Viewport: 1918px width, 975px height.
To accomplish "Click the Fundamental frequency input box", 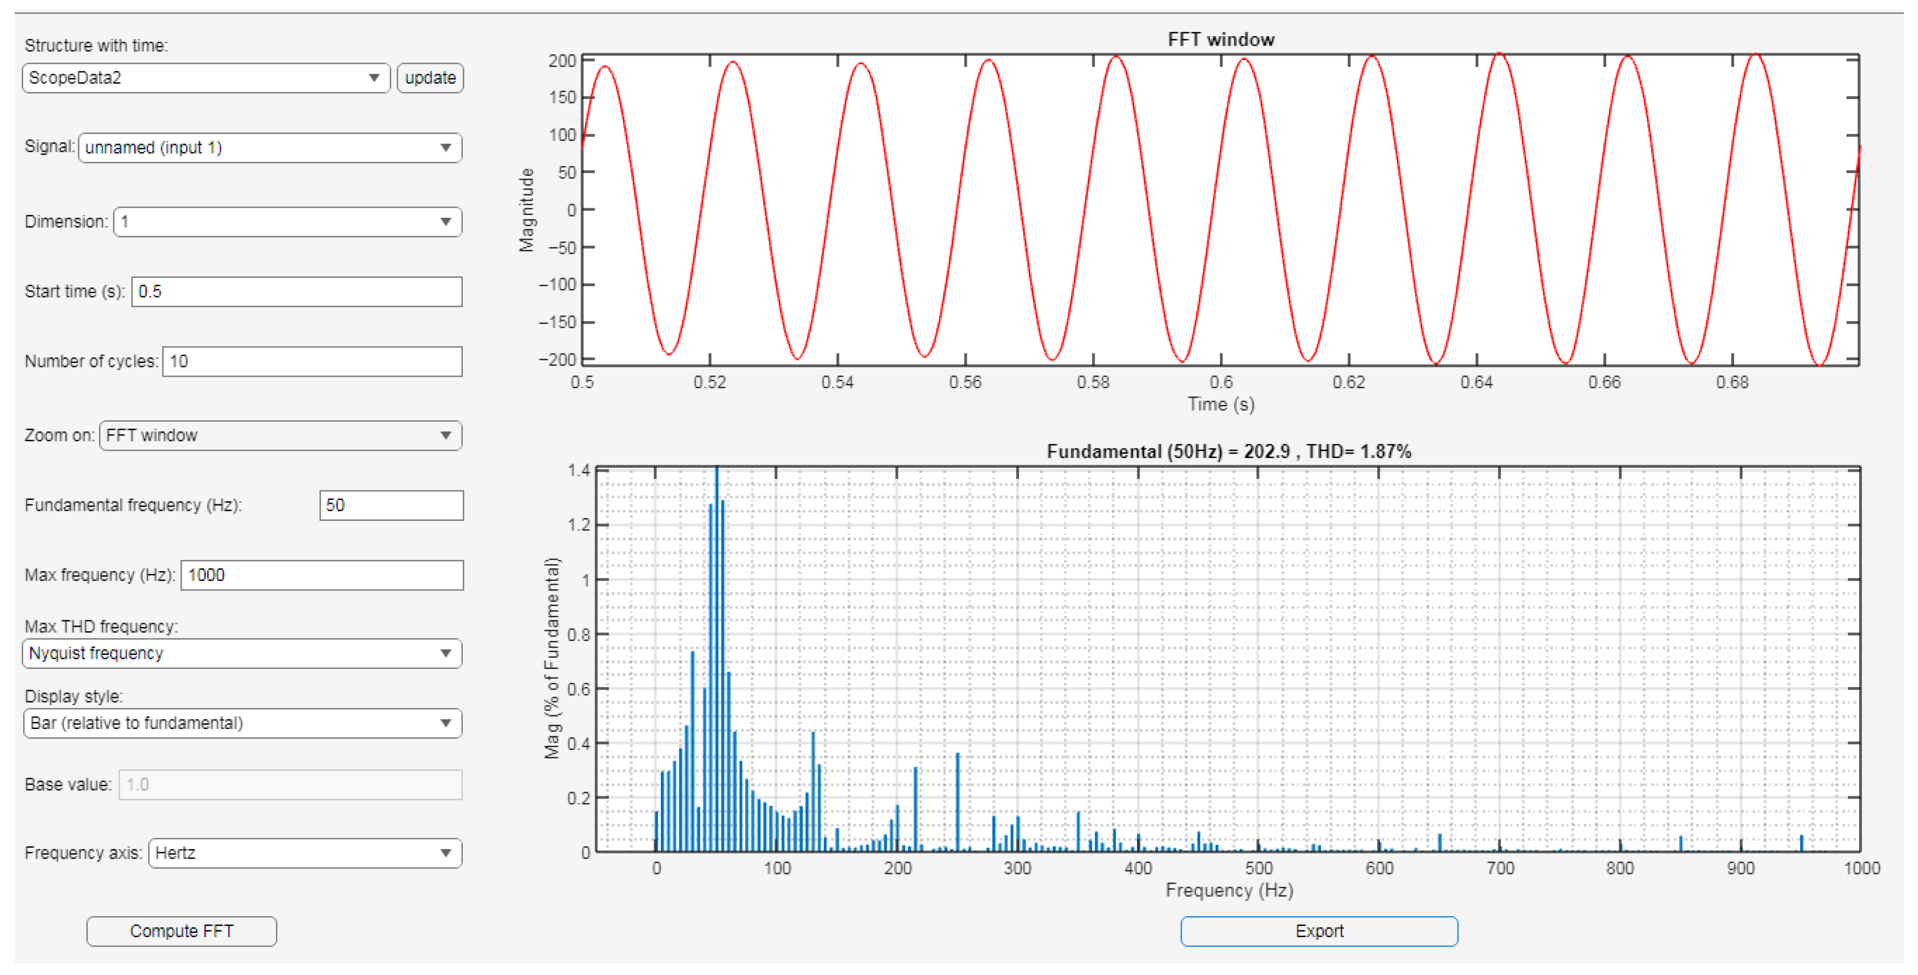I will (x=391, y=506).
